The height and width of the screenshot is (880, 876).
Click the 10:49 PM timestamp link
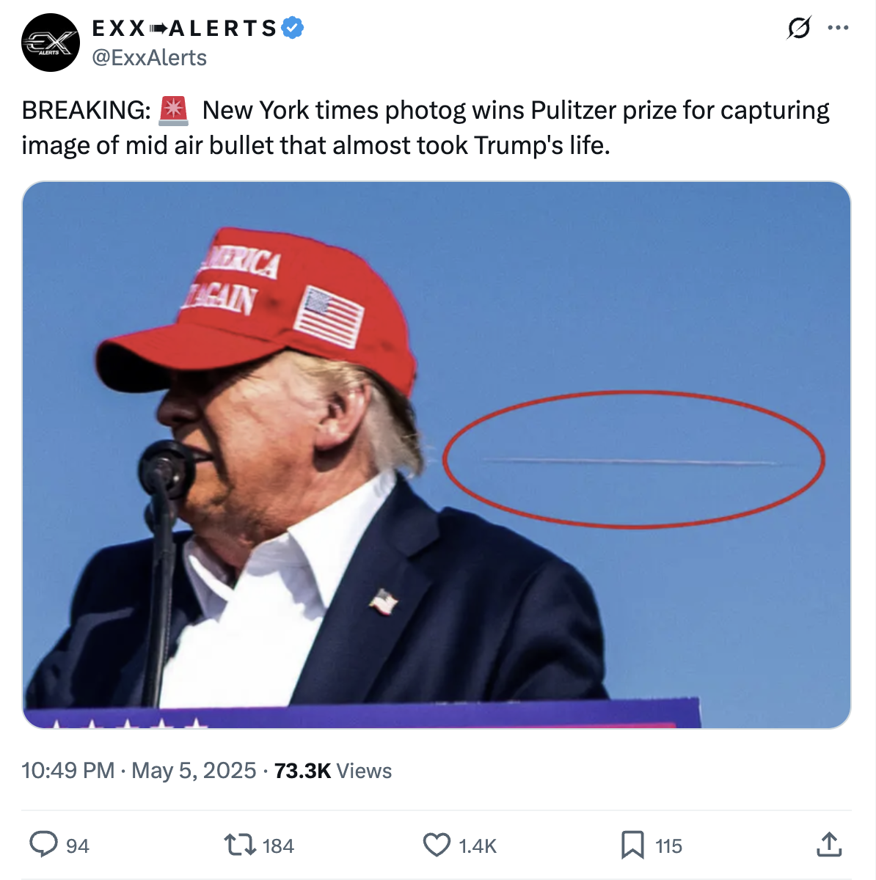tap(68, 771)
